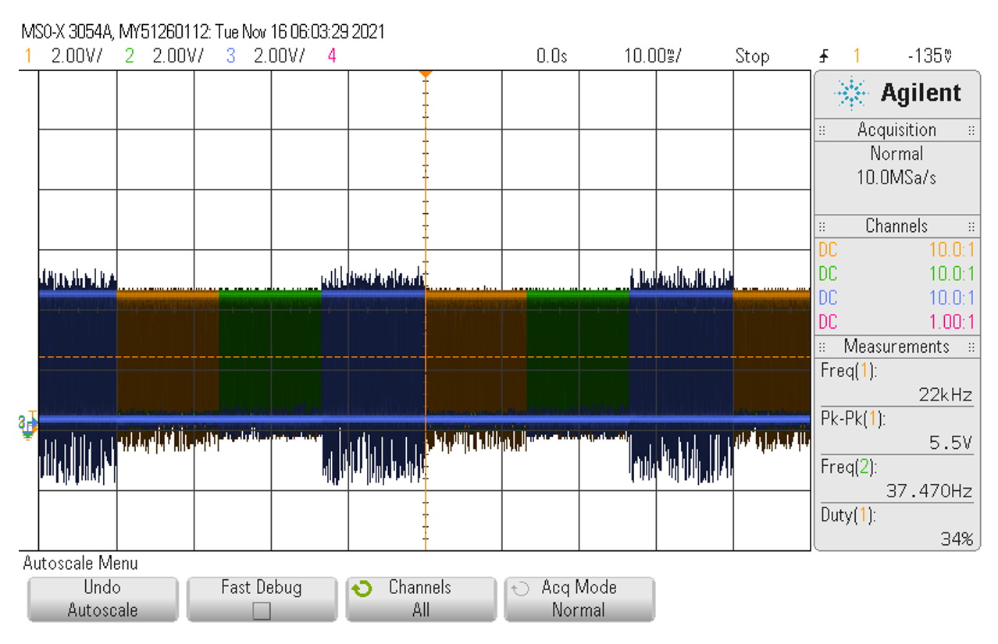Enable the Fast Debug checkbox
Screen dimensions: 998x644
click(262, 610)
